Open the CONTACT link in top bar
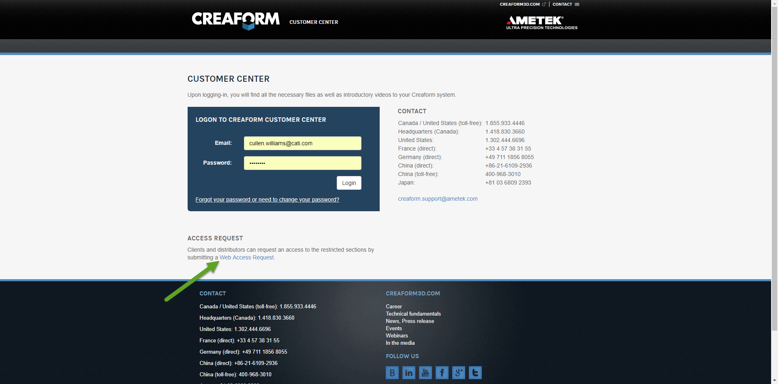The width and height of the screenshot is (778, 384). pyautogui.click(x=562, y=4)
